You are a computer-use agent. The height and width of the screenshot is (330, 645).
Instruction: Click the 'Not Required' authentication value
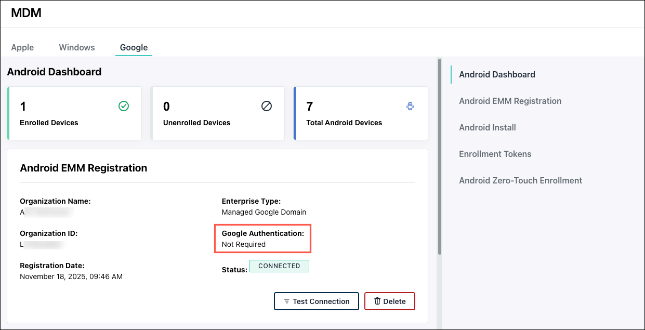(244, 244)
